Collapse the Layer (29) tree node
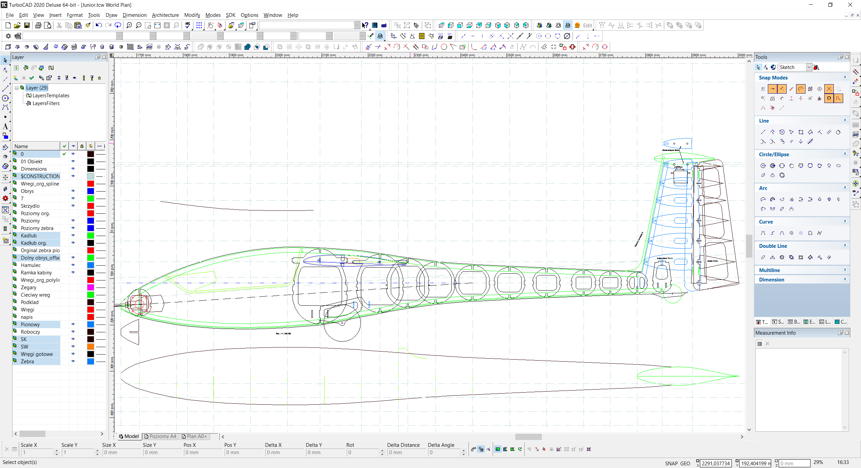 click(x=16, y=88)
